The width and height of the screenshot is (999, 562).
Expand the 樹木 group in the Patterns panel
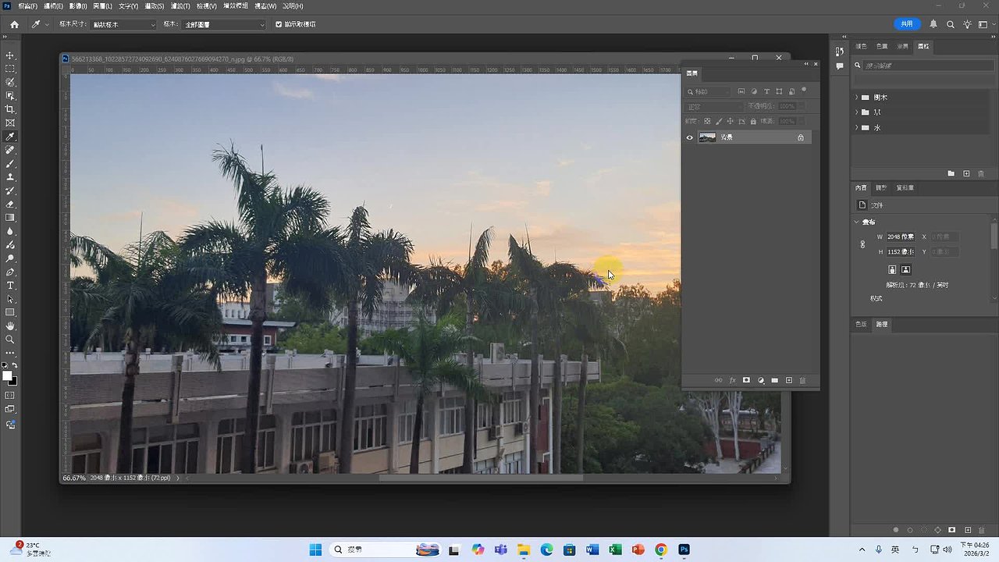pyautogui.click(x=857, y=97)
